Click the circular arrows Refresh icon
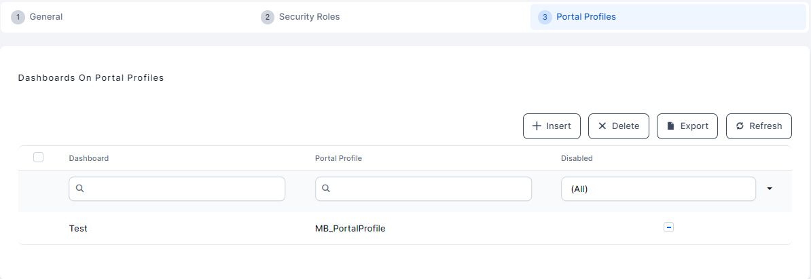Screen dimensions: 811x279 740,126
